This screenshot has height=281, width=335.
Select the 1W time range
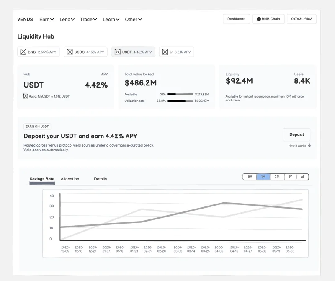(250, 177)
